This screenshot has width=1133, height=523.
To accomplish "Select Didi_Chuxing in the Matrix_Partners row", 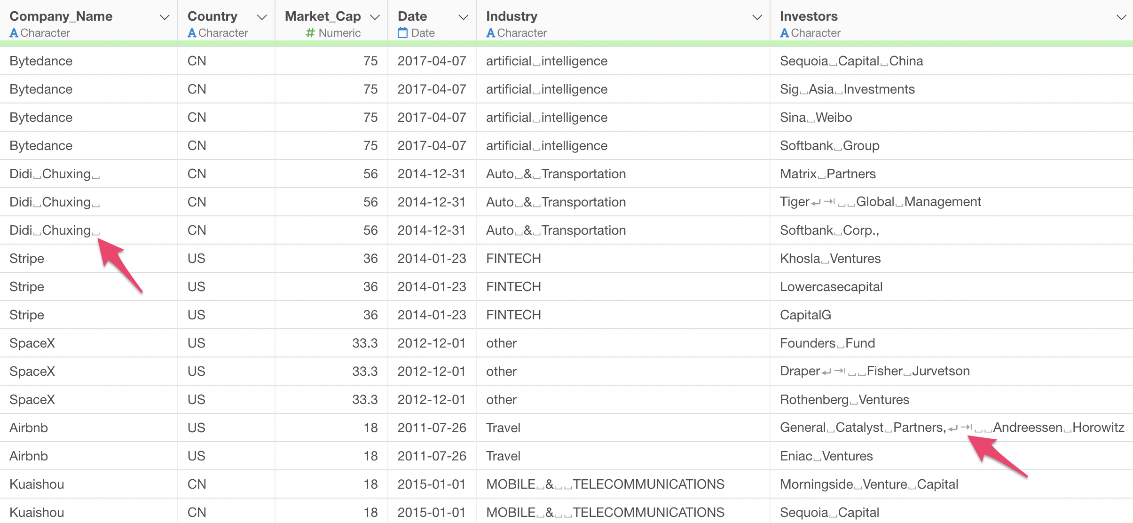I will pos(89,174).
